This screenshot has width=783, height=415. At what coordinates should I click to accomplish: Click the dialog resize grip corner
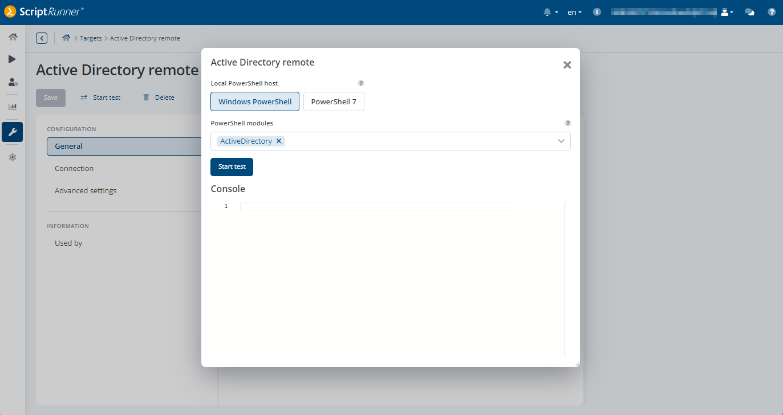tap(577, 364)
